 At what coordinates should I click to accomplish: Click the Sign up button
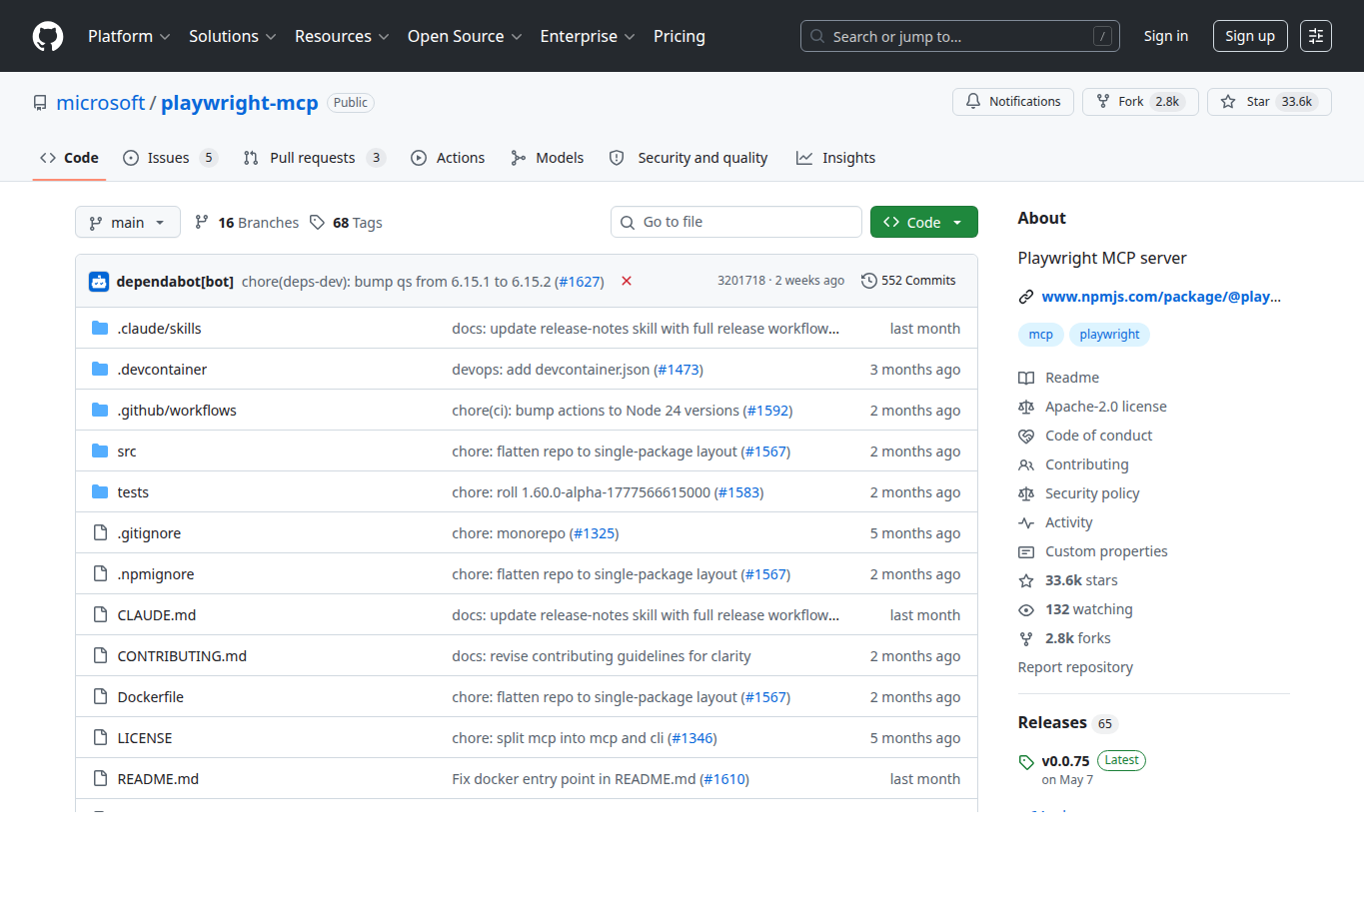pos(1250,36)
